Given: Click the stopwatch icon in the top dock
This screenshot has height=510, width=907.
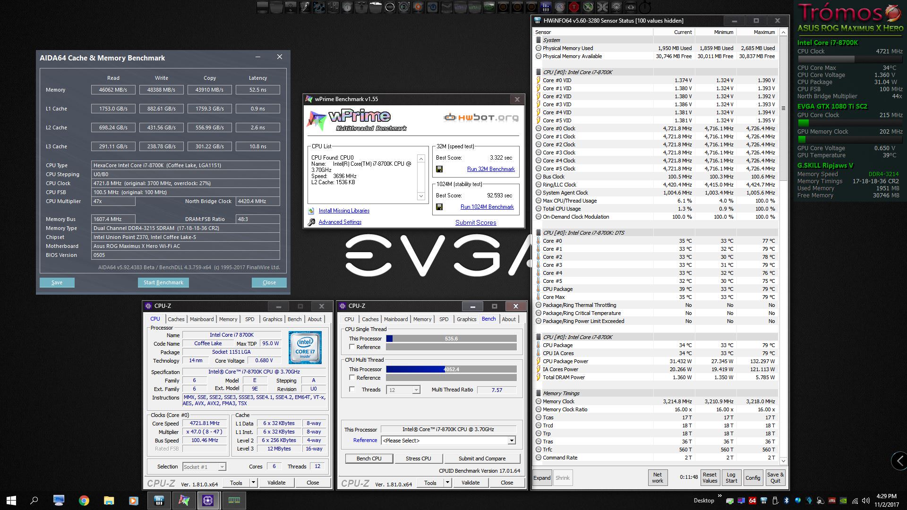Looking at the screenshot, I should click(645, 7).
